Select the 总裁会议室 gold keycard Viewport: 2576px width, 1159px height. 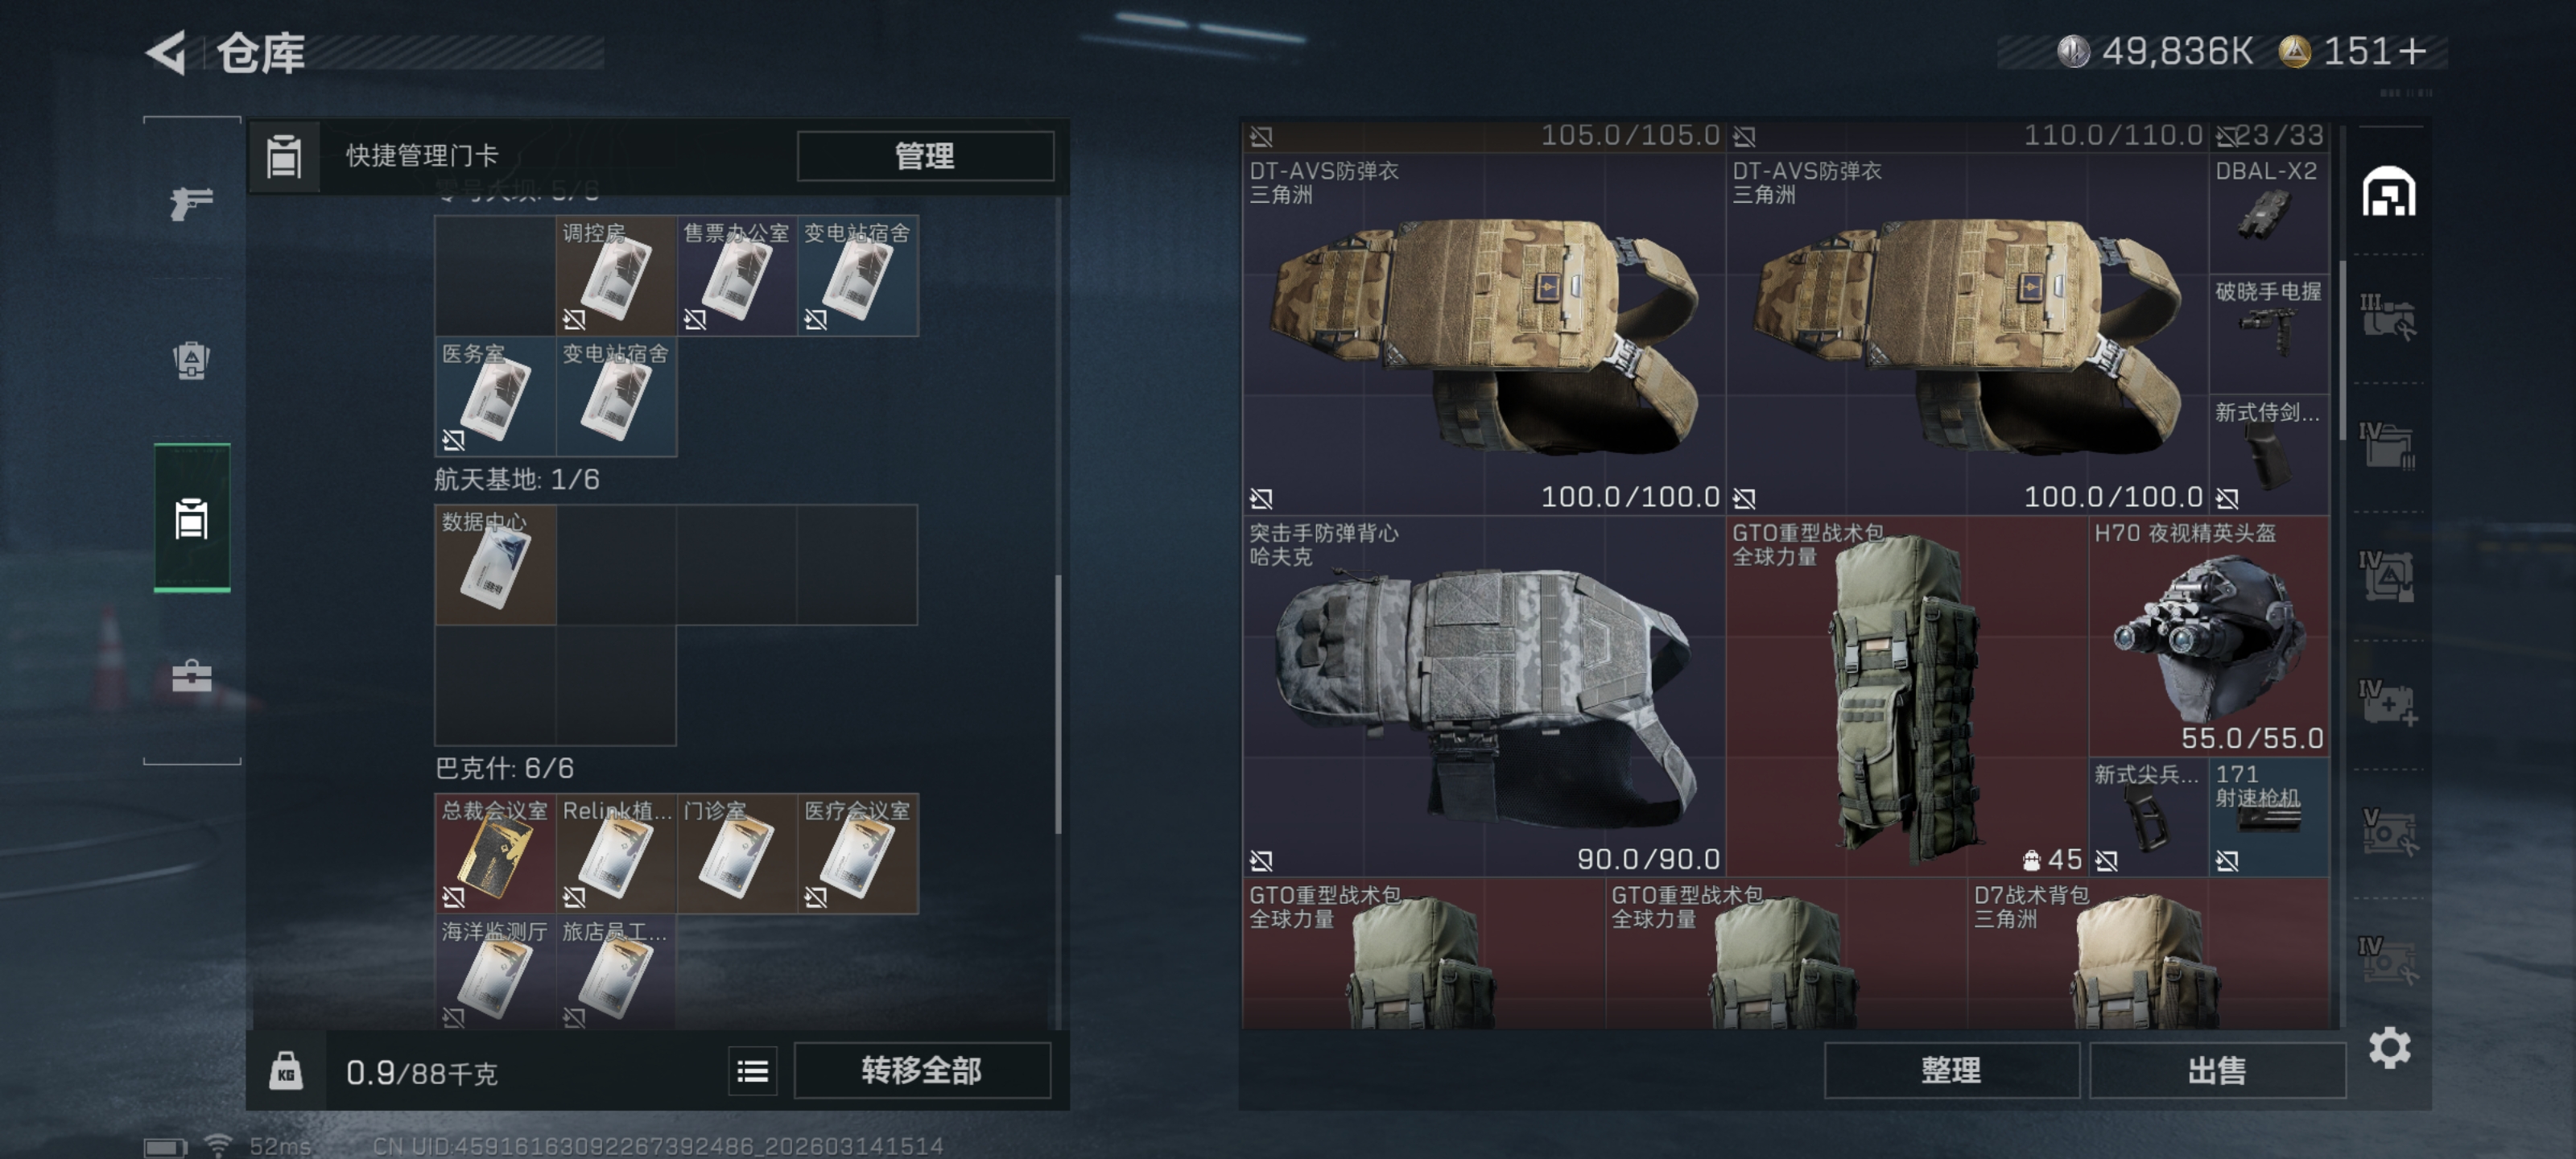pos(496,853)
